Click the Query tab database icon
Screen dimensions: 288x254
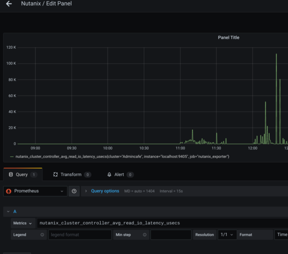[11, 175]
